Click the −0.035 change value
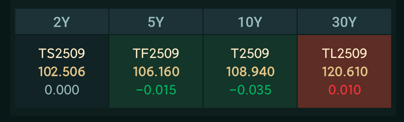The width and height of the screenshot is (404, 122). 250,90
